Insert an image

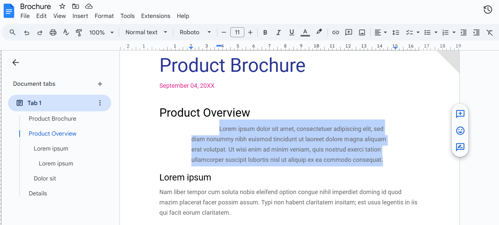(x=362, y=32)
